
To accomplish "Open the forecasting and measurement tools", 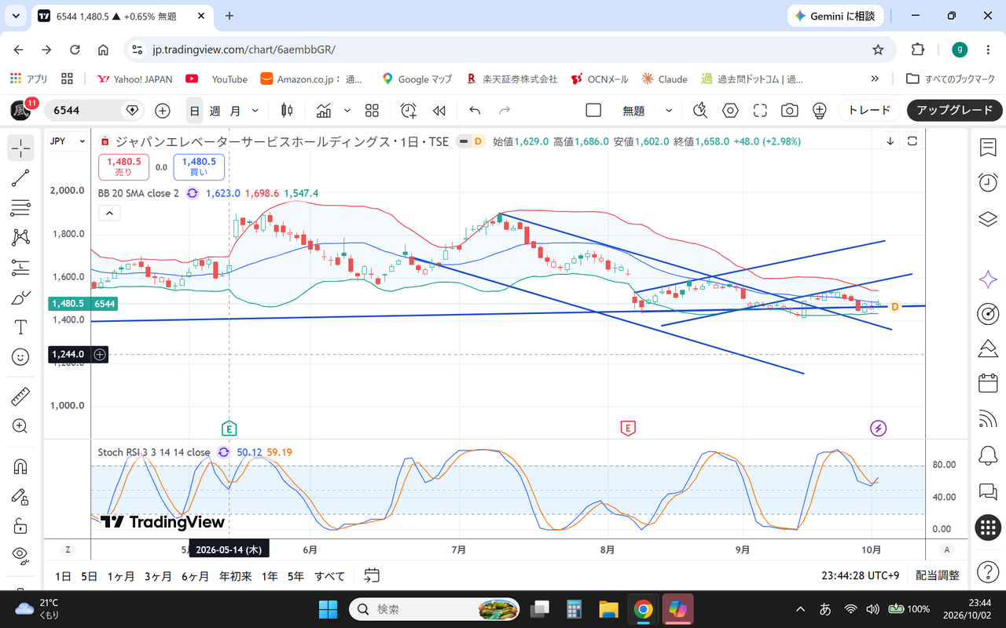I will (20, 268).
